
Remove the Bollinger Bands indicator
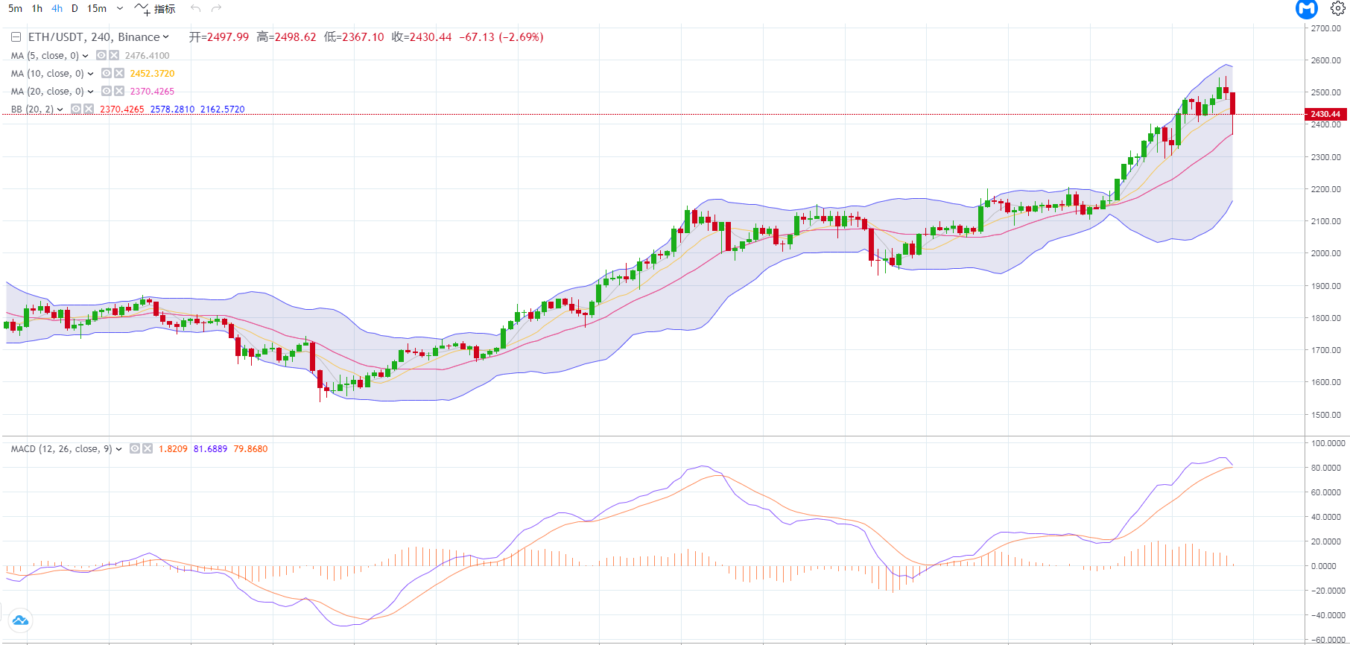coord(89,109)
